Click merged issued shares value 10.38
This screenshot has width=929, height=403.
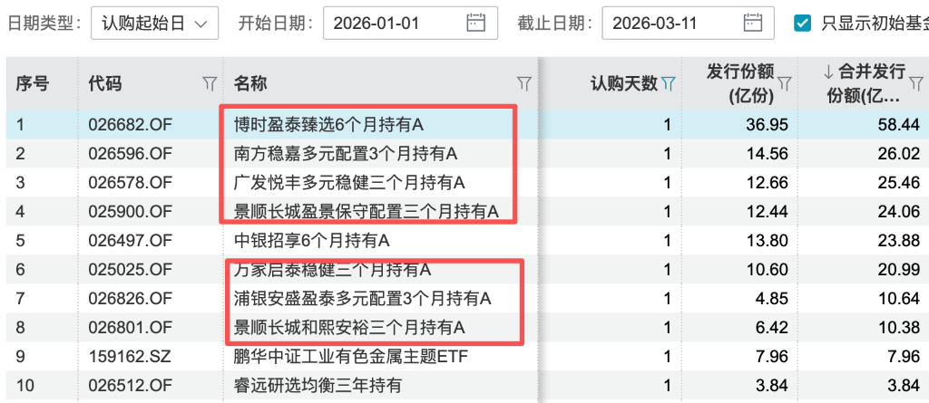coord(900,328)
